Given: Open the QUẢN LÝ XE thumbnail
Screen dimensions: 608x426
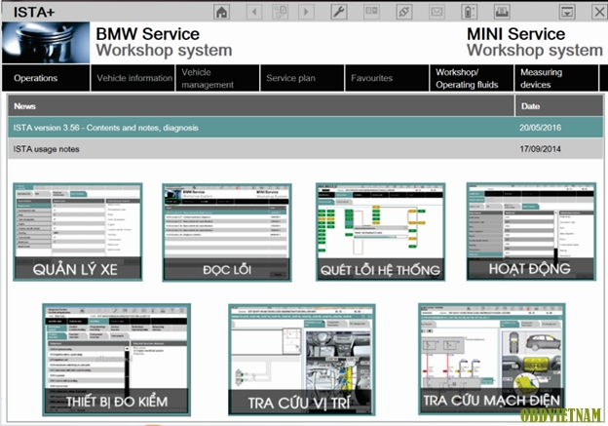Looking at the screenshot, I should [x=78, y=232].
